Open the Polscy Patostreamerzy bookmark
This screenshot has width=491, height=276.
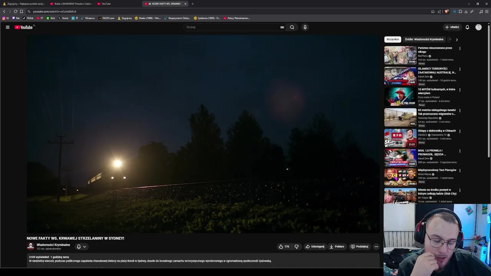pos(236,18)
